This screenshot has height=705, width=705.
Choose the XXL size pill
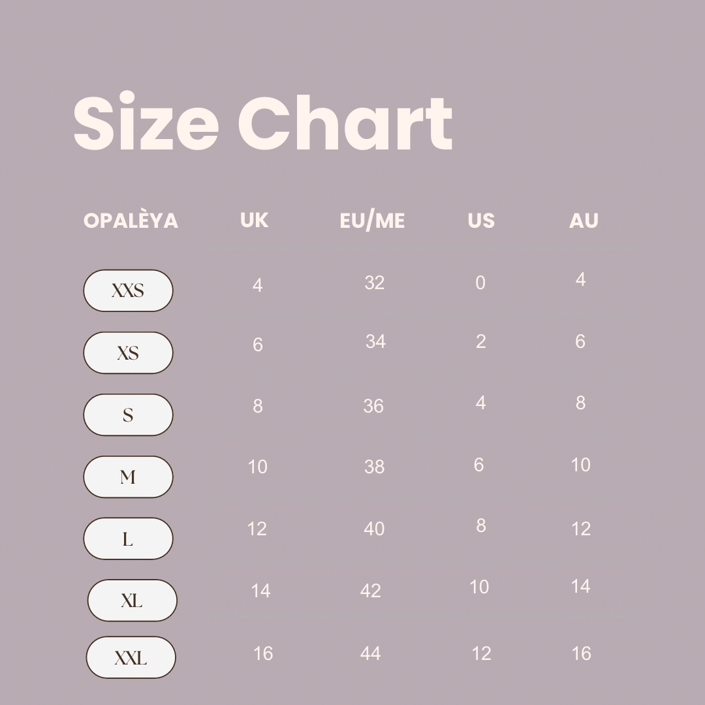(x=131, y=657)
